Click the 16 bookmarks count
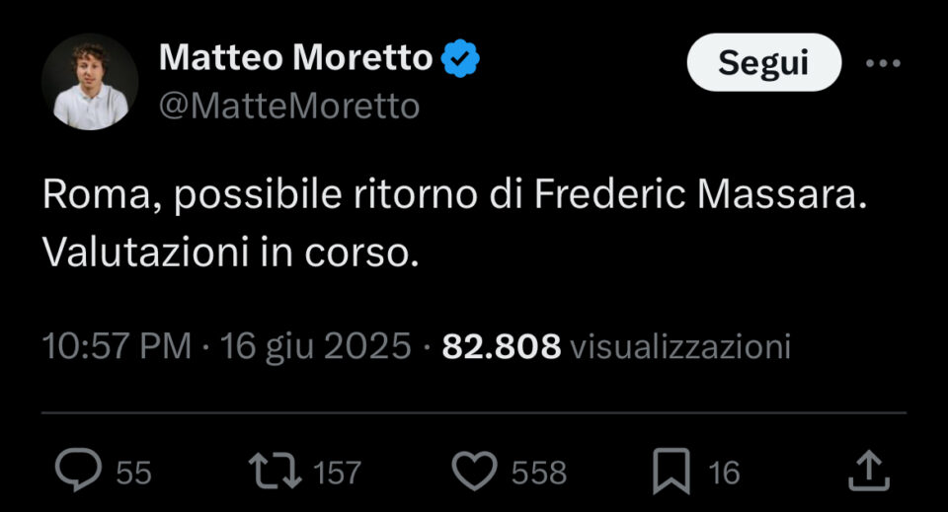The height and width of the screenshot is (512, 948). [724, 473]
